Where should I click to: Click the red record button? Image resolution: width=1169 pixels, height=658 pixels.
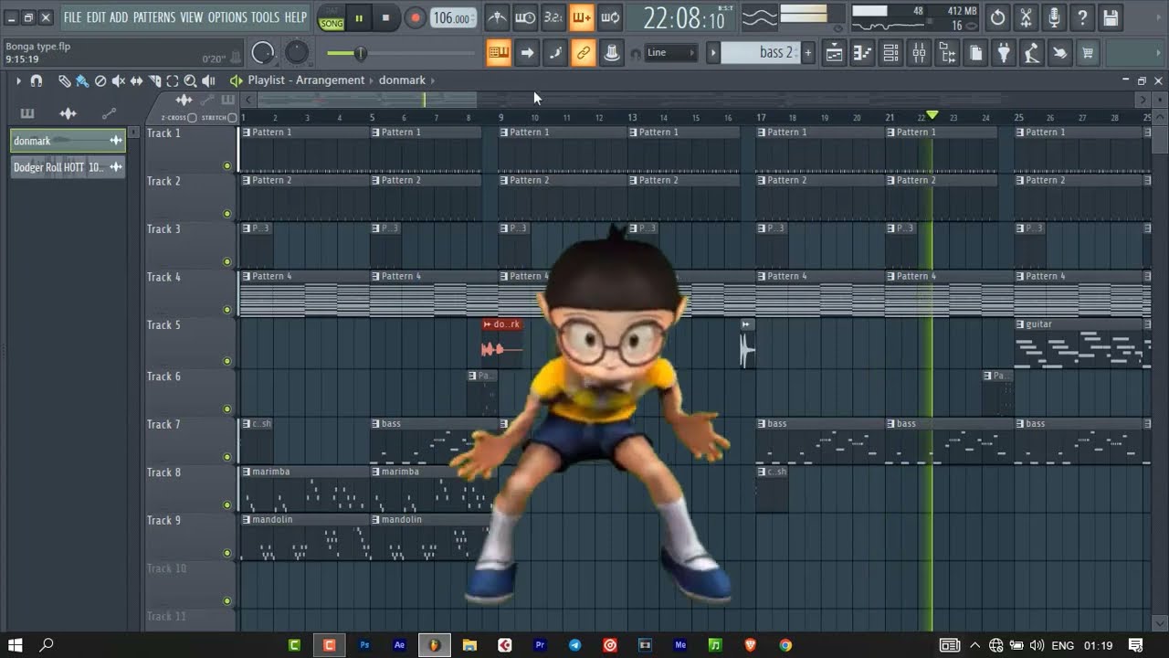pyautogui.click(x=415, y=17)
